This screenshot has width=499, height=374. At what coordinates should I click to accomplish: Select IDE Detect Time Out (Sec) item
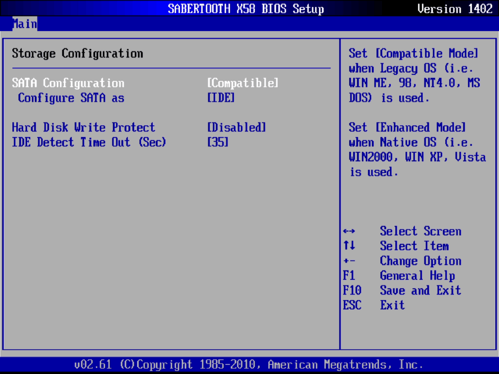89,142
